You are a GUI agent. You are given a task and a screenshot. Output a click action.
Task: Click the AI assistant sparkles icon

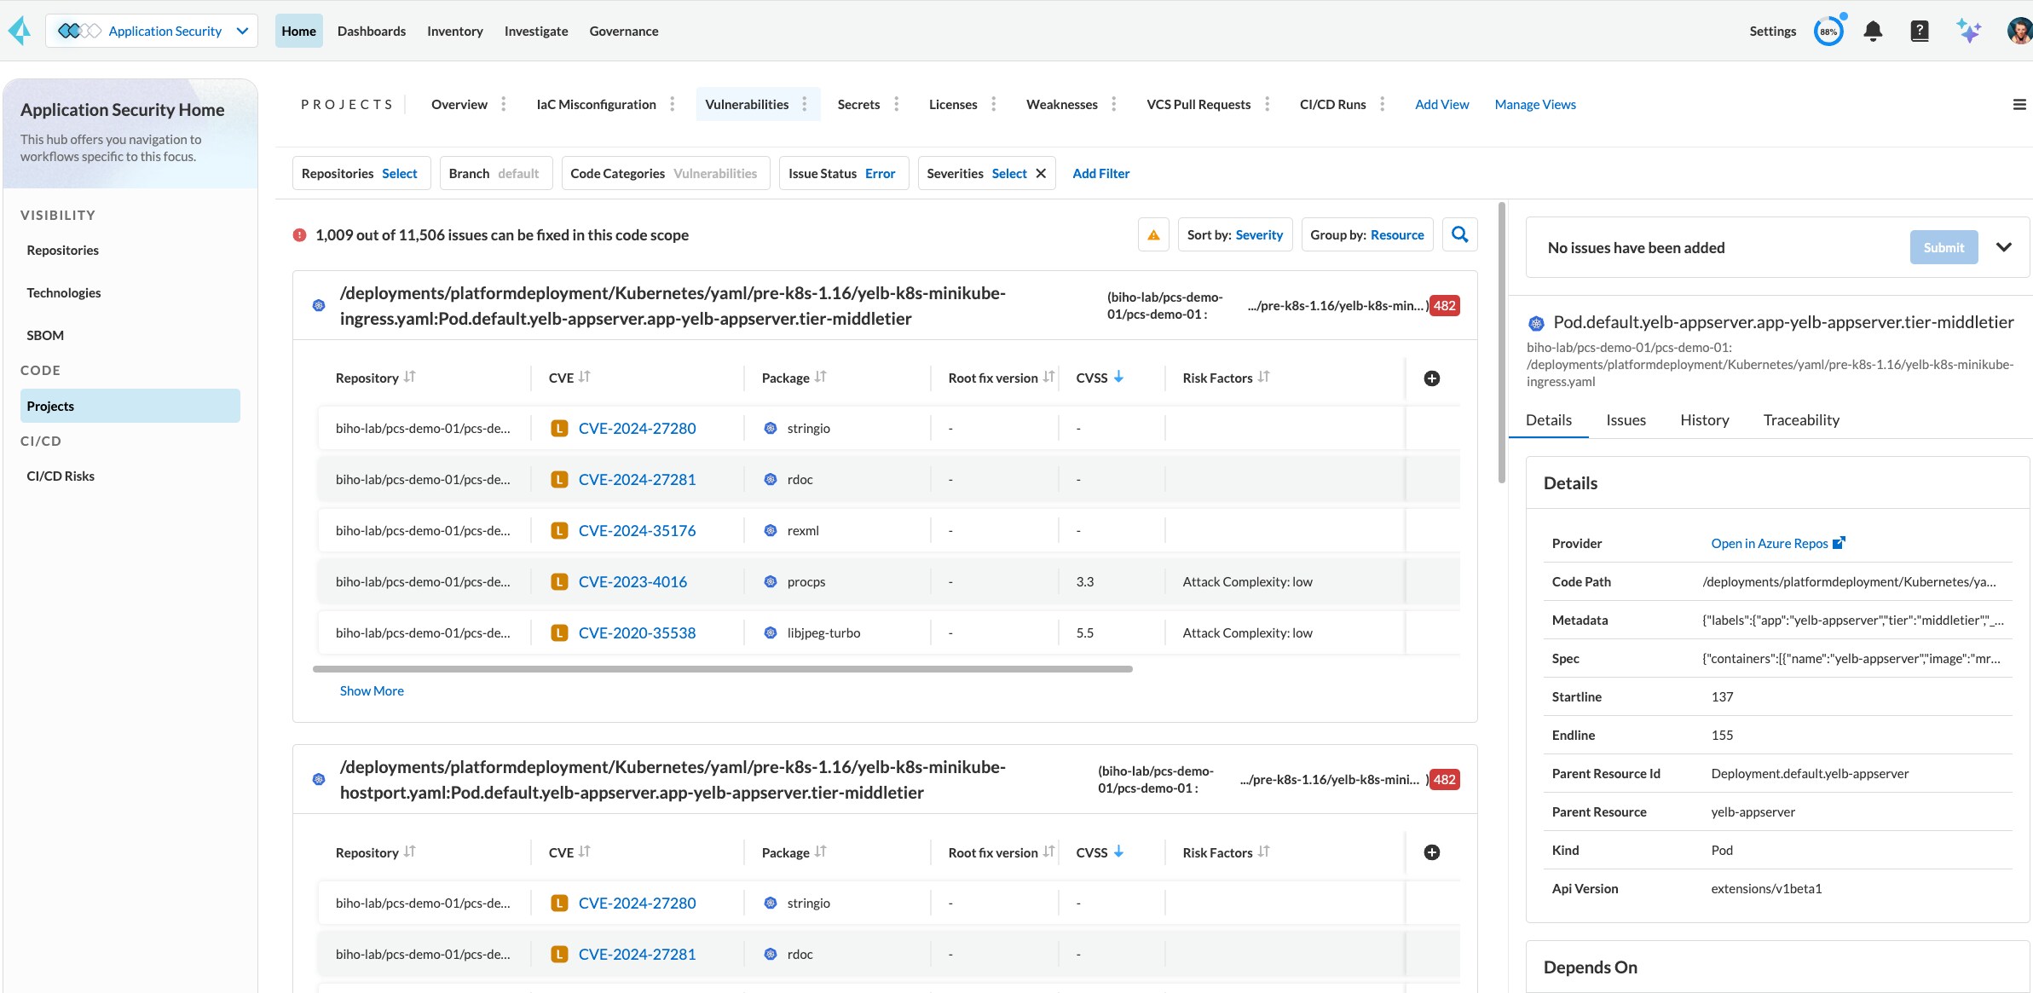point(1969,31)
